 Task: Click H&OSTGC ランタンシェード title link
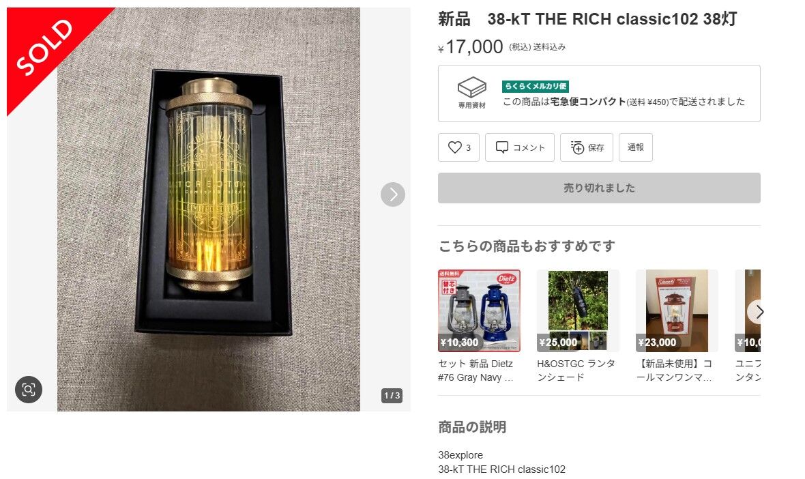tap(576, 370)
